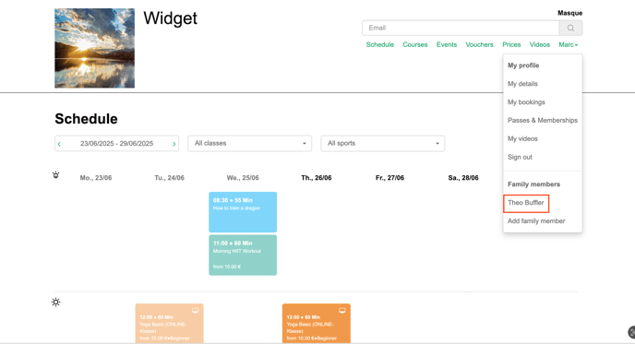The width and height of the screenshot is (635, 344).
Task: Sign out from the account menu
Action: pyautogui.click(x=520, y=157)
